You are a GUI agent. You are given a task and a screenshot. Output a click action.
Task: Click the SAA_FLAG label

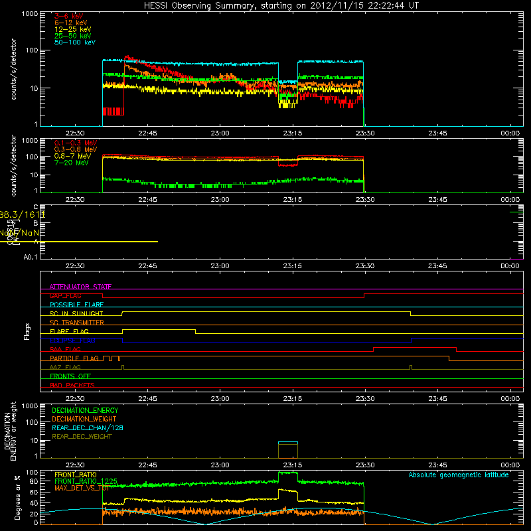[65, 349]
